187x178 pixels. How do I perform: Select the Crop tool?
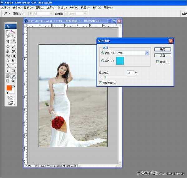[8, 41]
